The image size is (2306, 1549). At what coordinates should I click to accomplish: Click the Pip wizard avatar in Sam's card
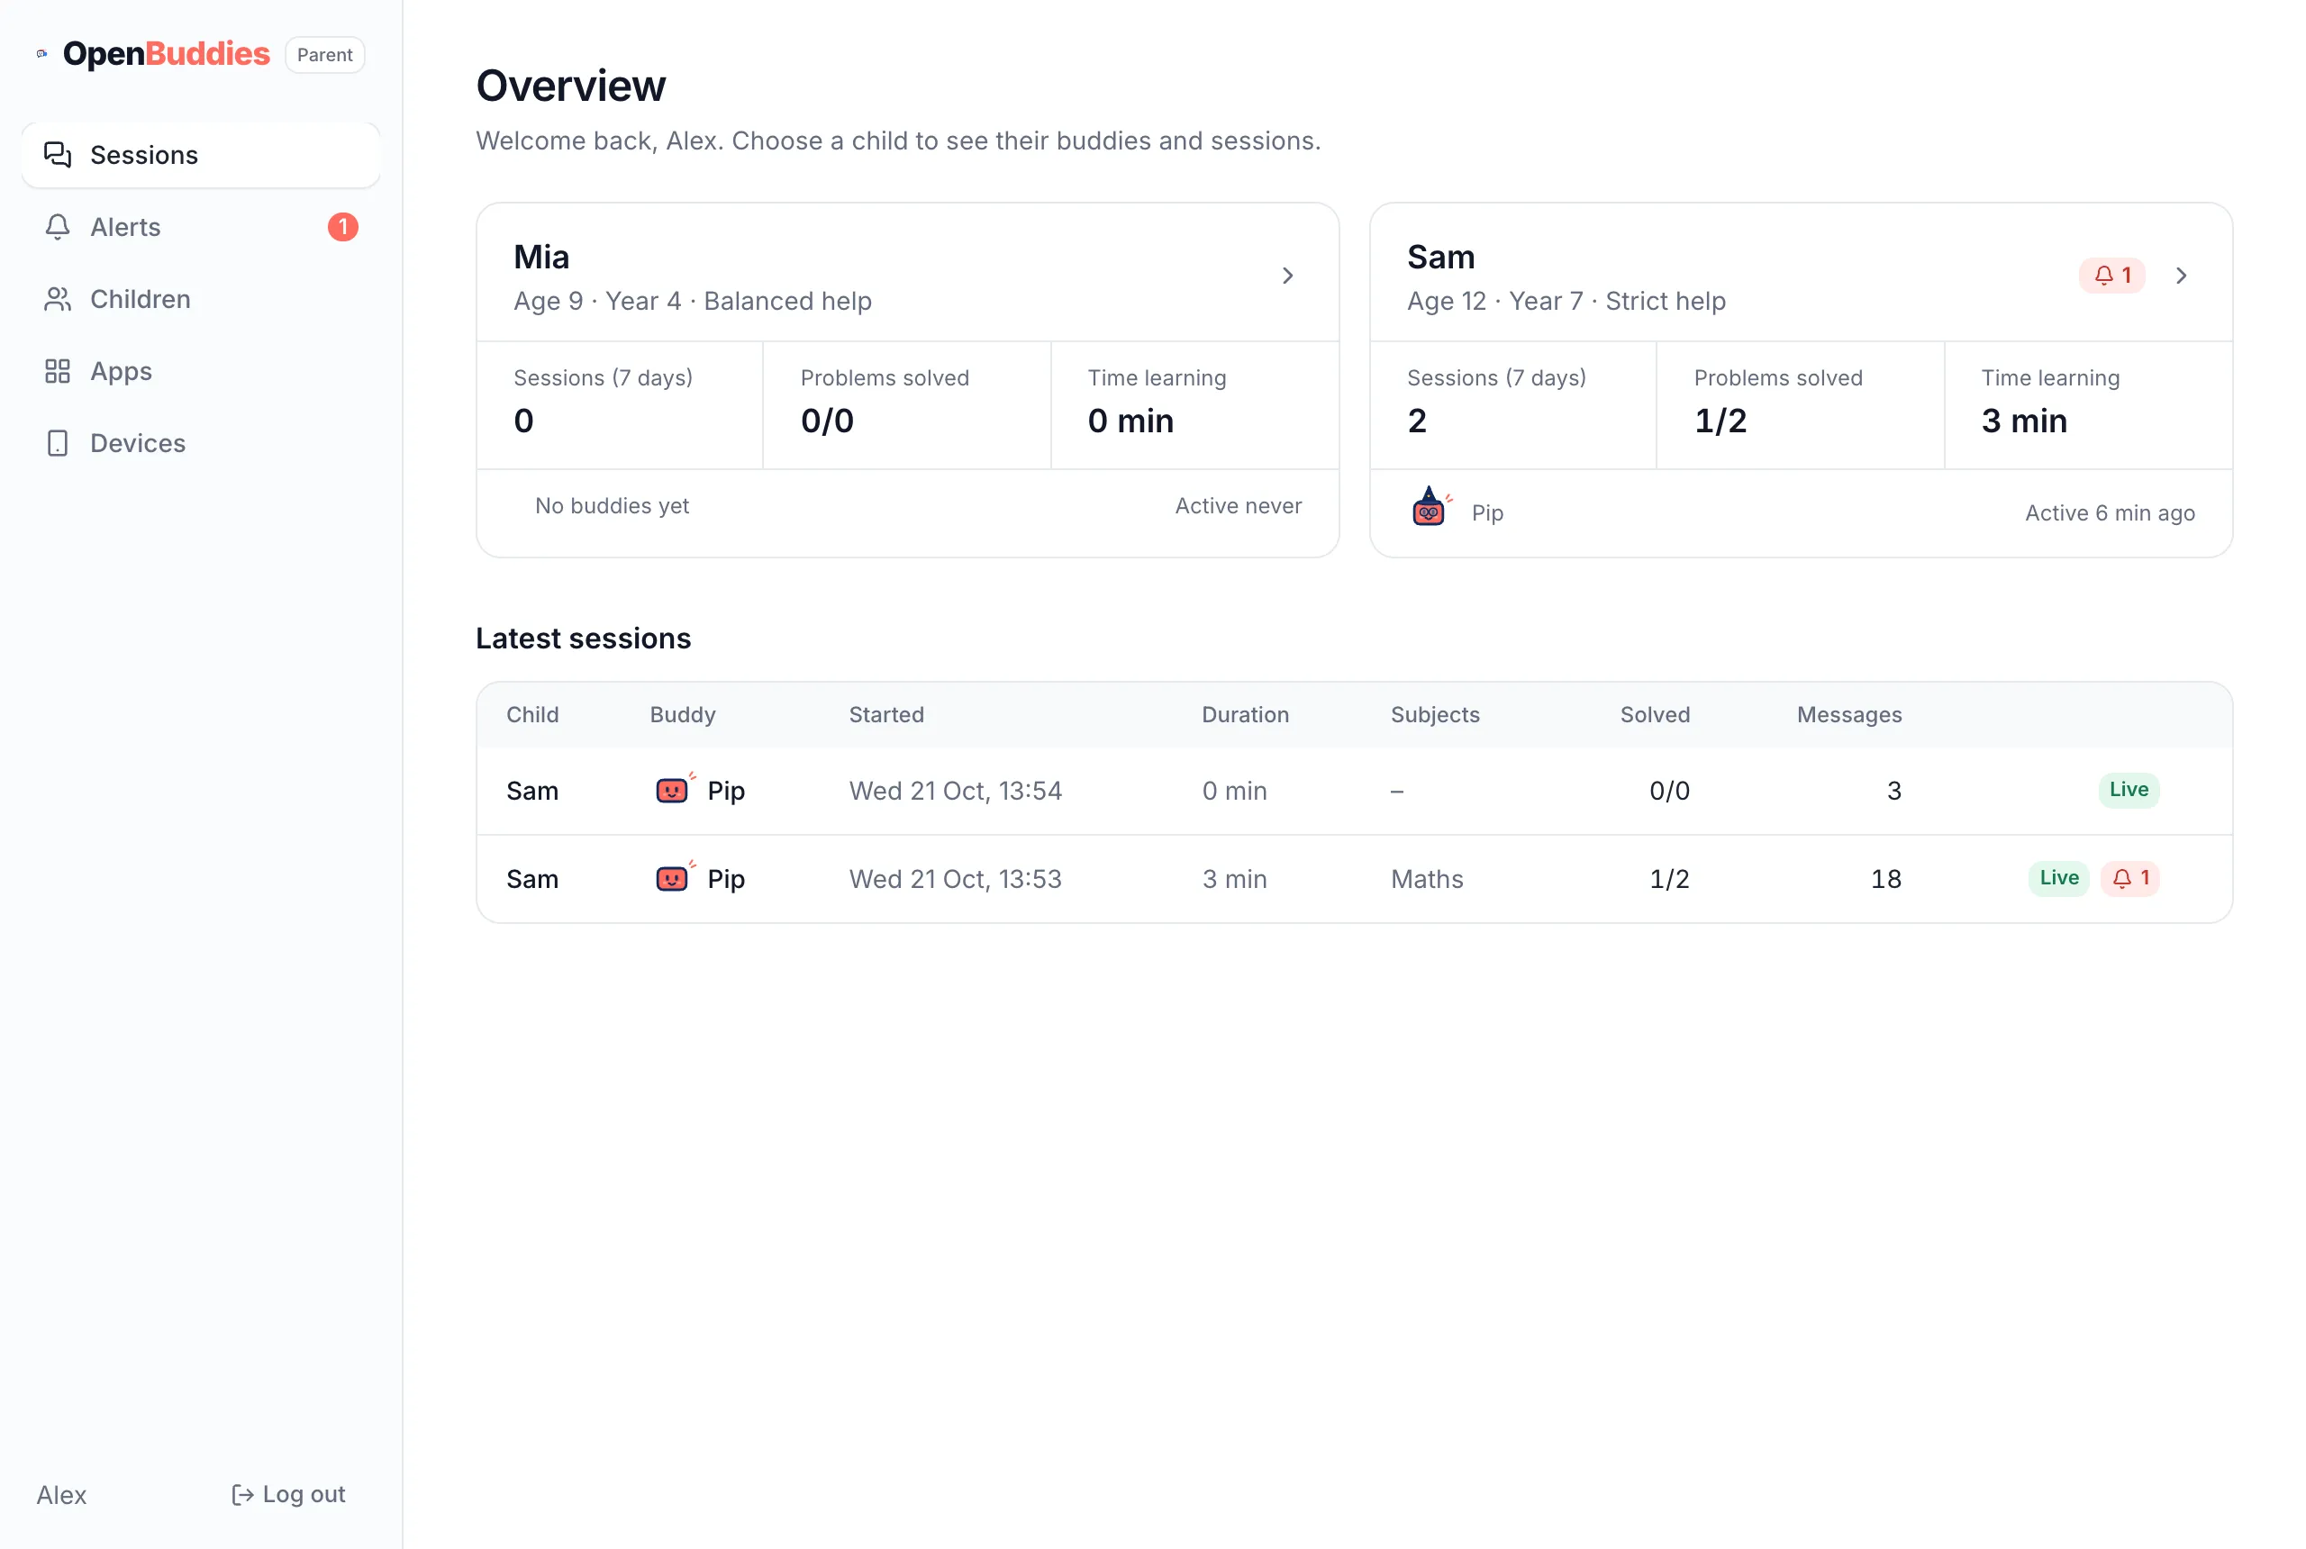click(1430, 509)
